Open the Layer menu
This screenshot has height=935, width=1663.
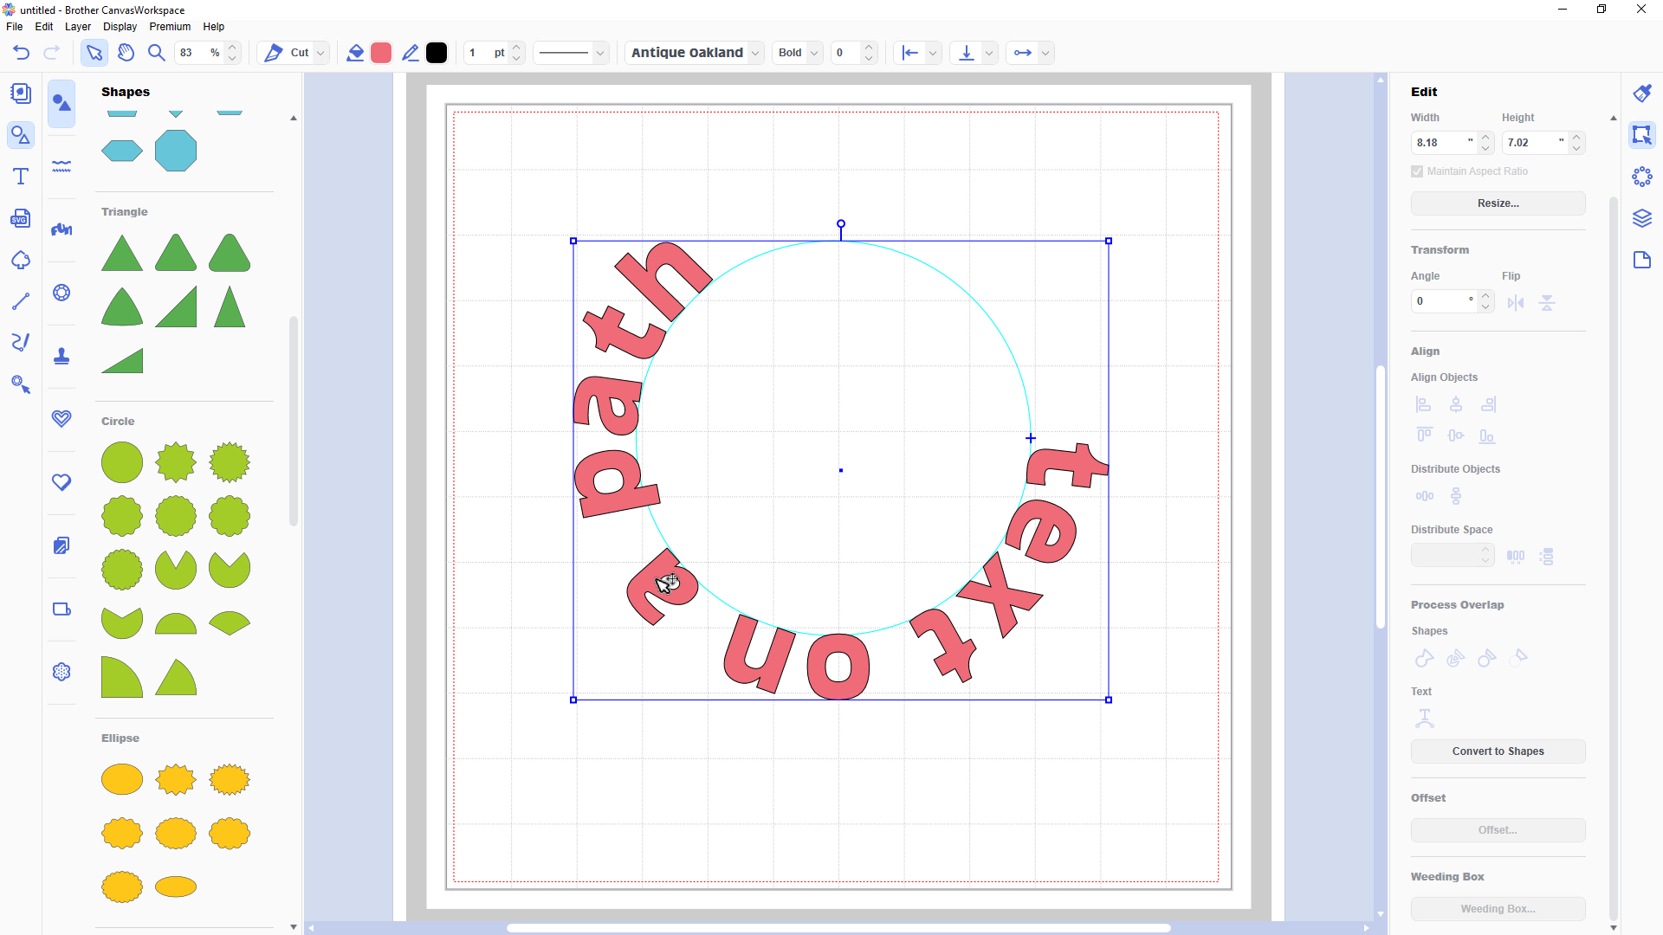pos(77,27)
